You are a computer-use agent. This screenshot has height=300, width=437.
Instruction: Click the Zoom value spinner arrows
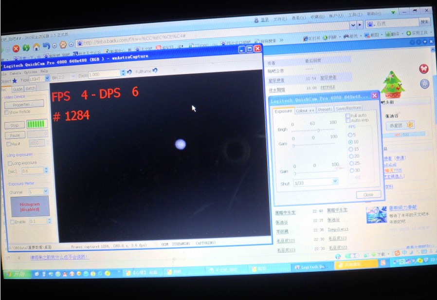pyautogui.click(x=123, y=73)
